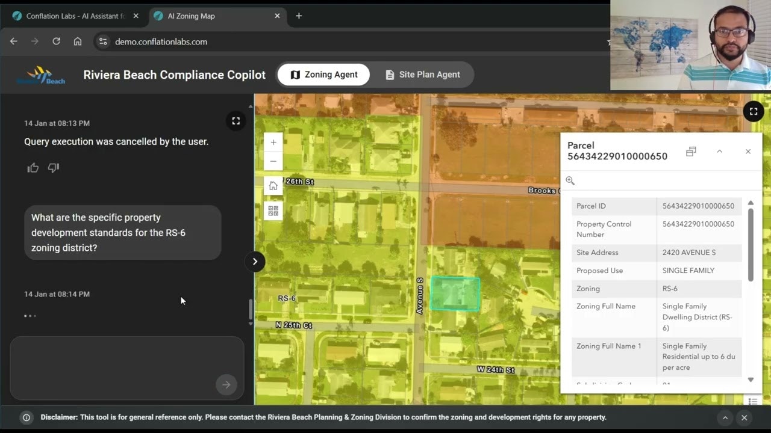Click the 'Zoning Full Name 1' label
Screen dimensions: 771x433
click(x=609, y=346)
